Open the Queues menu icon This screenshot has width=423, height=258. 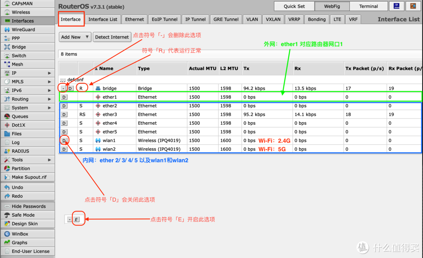pyautogui.click(x=7, y=116)
